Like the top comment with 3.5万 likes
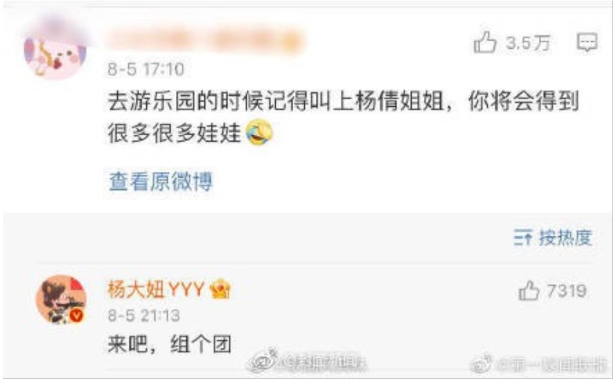 485,42
